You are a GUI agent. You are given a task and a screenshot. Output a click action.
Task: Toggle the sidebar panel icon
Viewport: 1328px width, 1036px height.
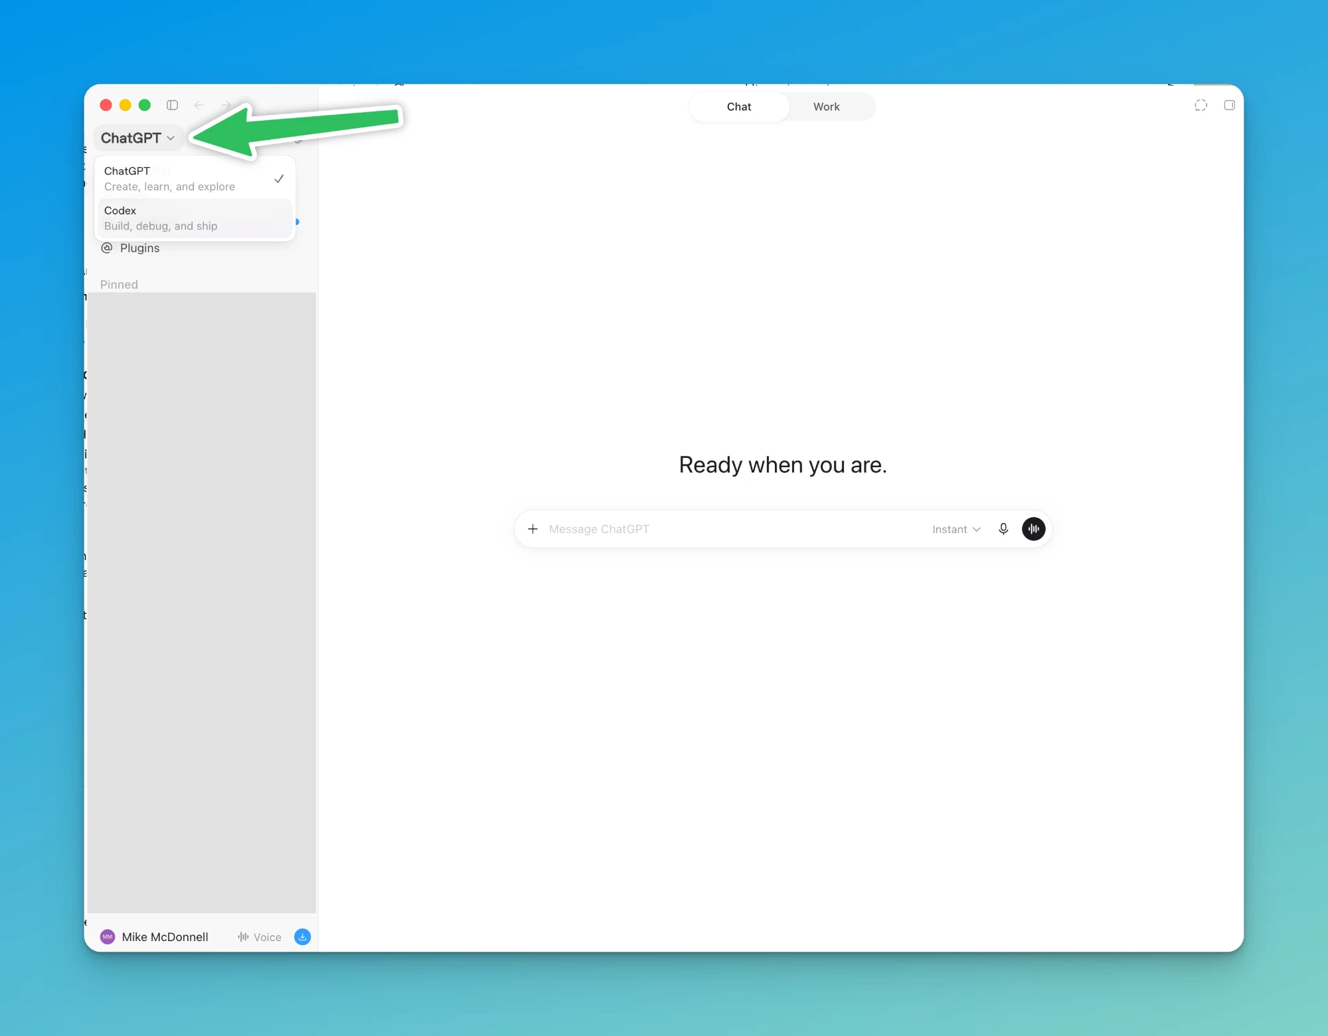coord(172,105)
